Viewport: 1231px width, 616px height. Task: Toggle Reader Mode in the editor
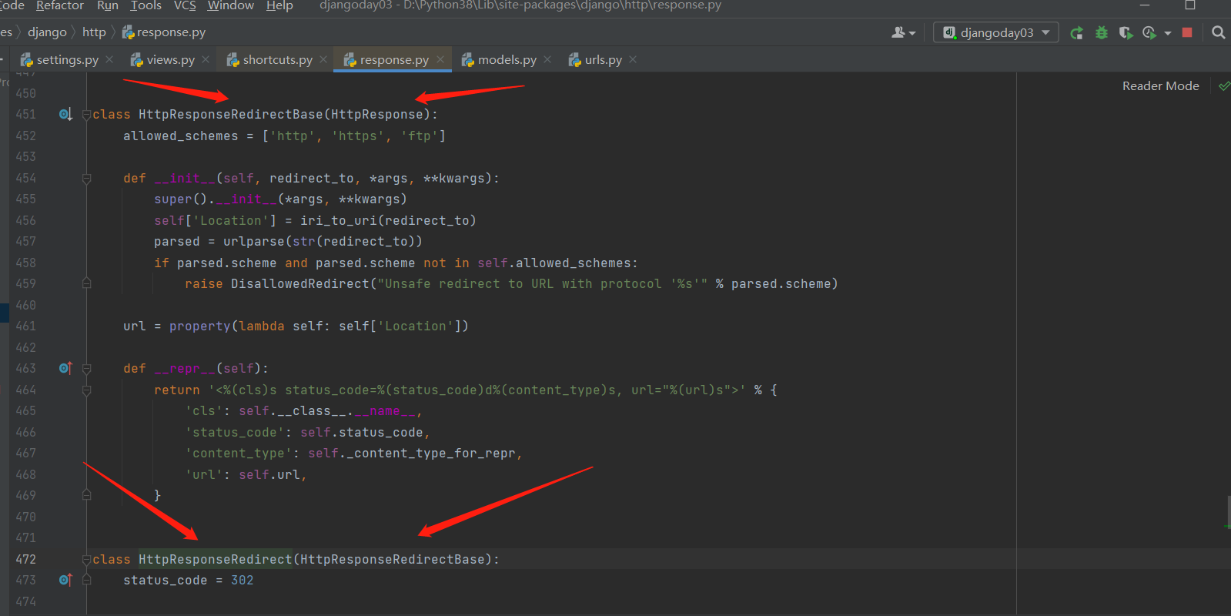[1160, 86]
